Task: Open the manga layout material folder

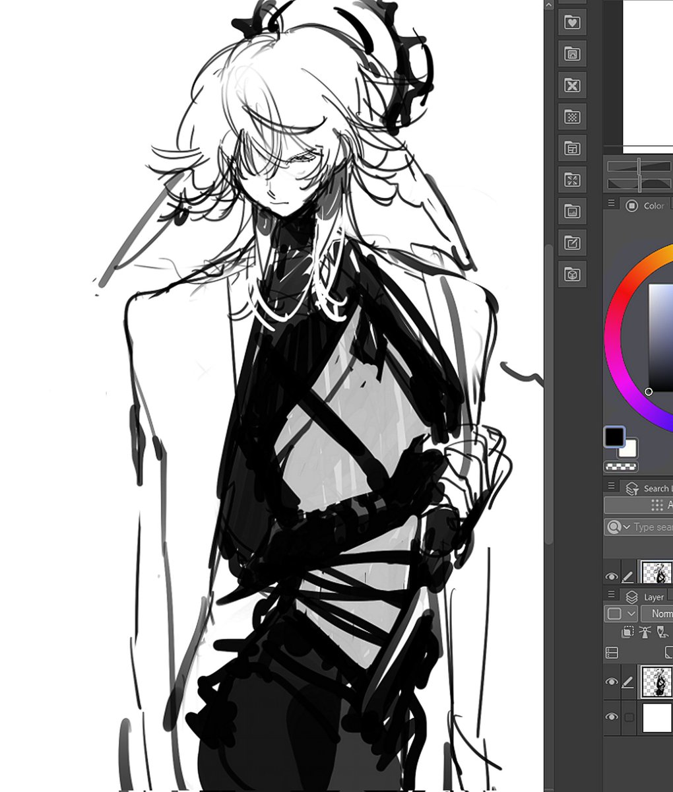Action: point(572,149)
